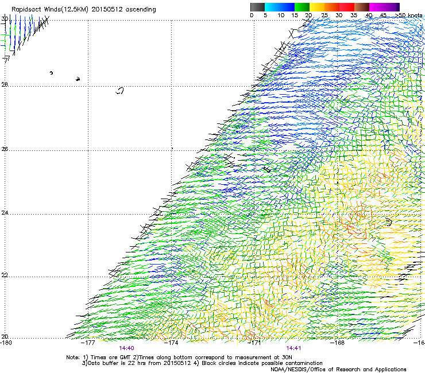
Task: Click the legend's '35' tick label
Action: click(x=354, y=15)
